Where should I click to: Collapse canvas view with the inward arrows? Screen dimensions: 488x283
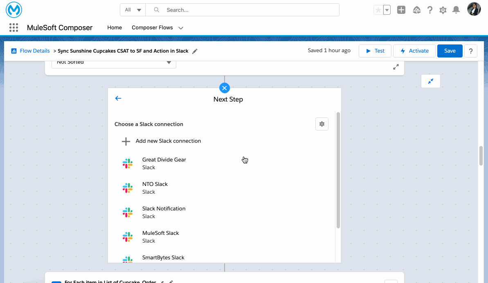[x=431, y=81]
